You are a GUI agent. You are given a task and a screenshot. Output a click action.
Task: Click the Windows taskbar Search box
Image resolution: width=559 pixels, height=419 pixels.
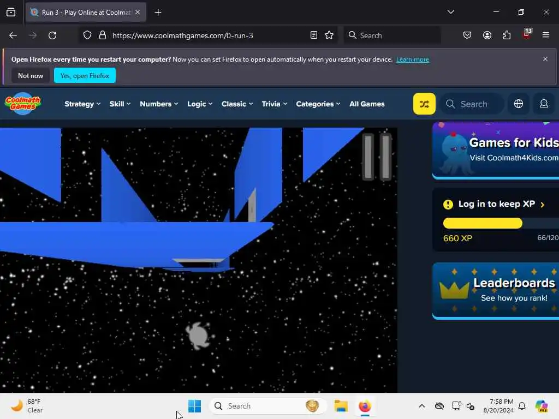(x=267, y=406)
